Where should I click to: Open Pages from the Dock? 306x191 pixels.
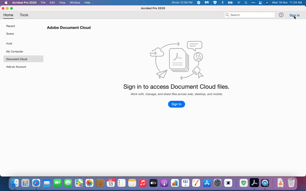pos(196,183)
